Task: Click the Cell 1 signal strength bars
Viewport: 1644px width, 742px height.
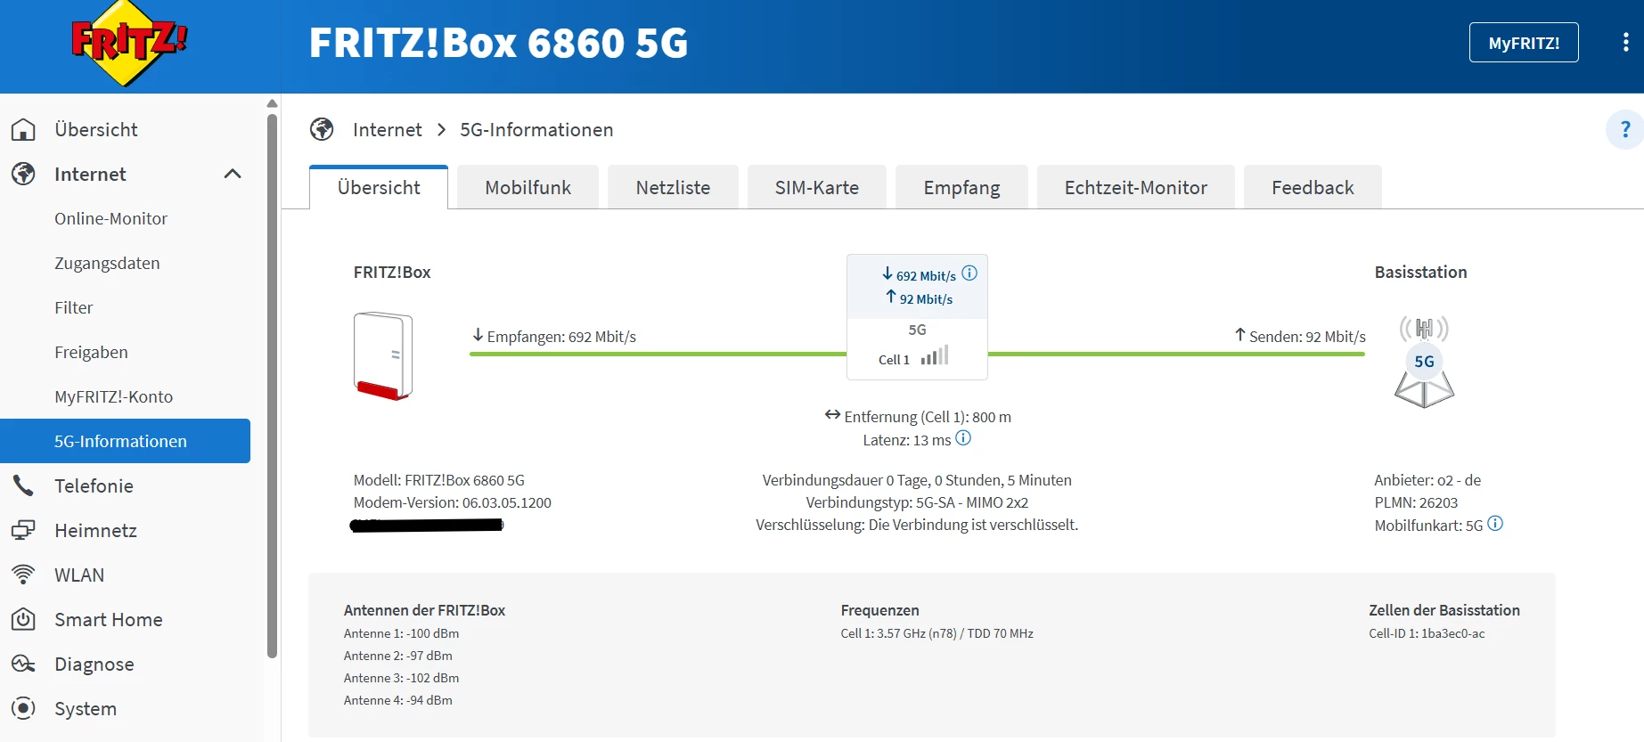Action: (x=935, y=355)
